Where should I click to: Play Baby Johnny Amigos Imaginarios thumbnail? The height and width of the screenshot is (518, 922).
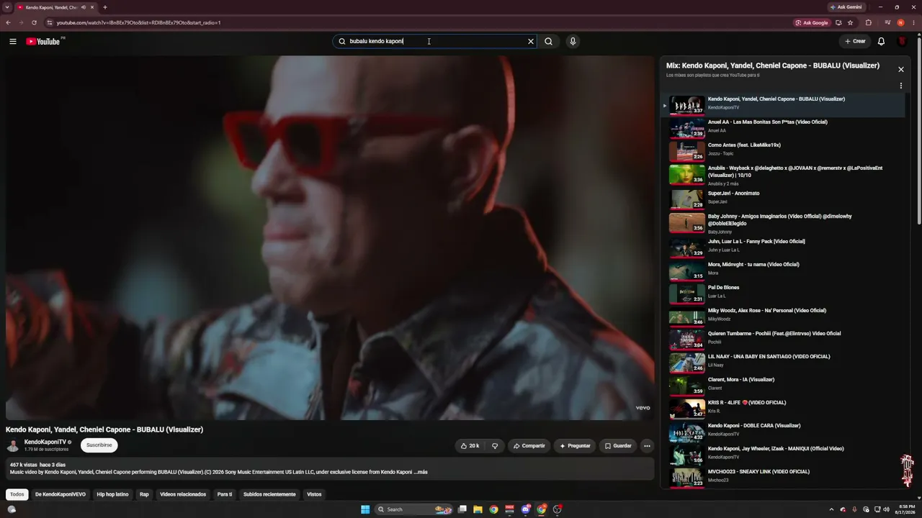tap(687, 223)
